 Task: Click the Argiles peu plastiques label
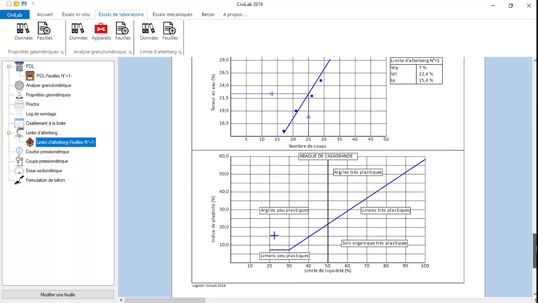(x=284, y=210)
